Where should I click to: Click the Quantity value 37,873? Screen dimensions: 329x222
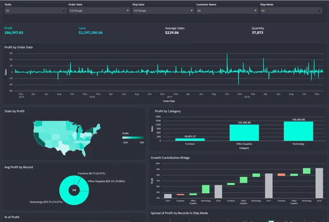pos(257,33)
